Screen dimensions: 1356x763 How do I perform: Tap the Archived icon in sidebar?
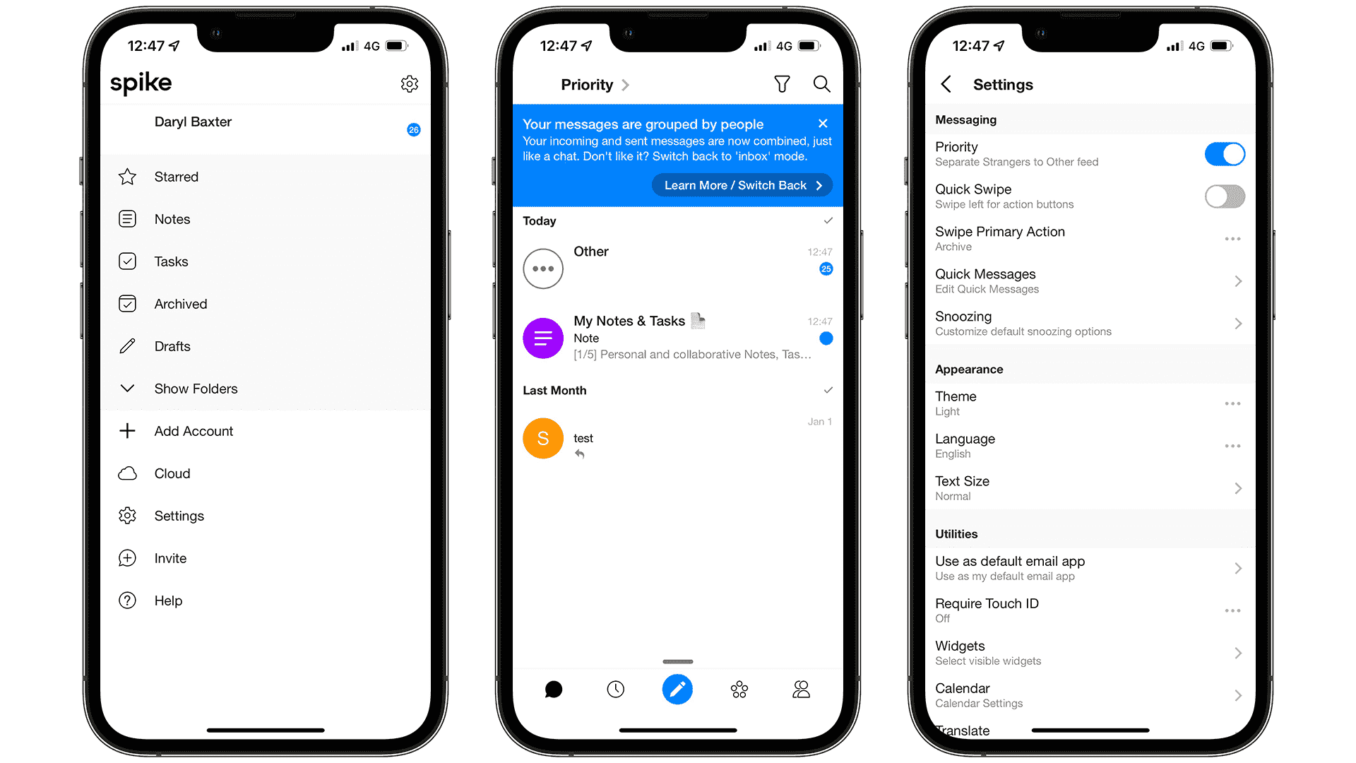click(126, 303)
